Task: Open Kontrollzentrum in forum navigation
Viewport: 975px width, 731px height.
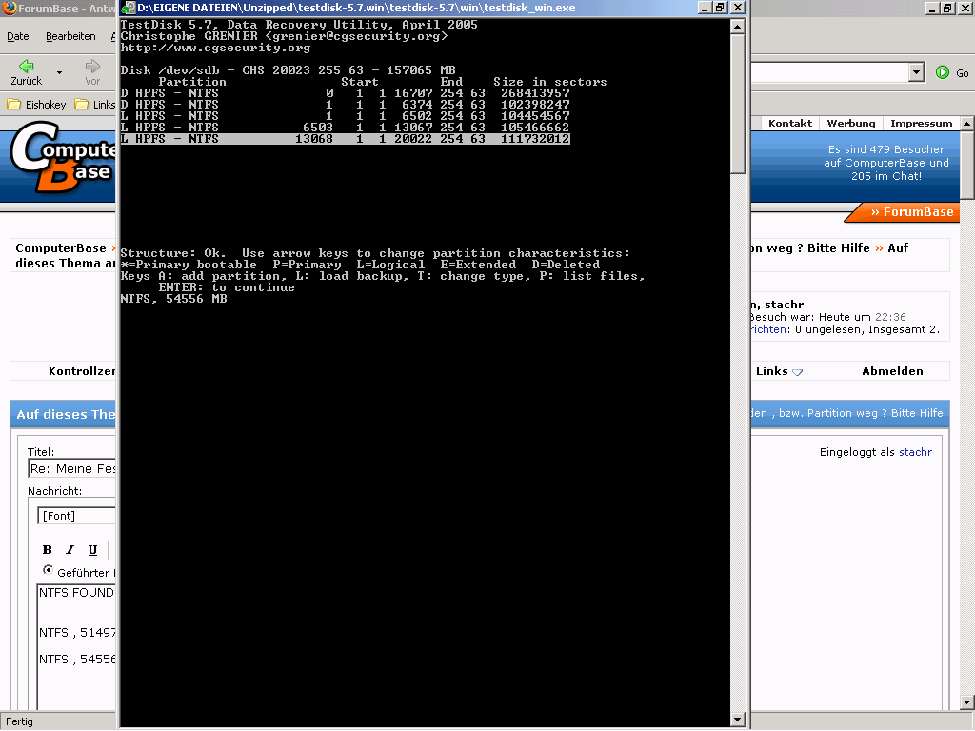Action: coord(82,371)
